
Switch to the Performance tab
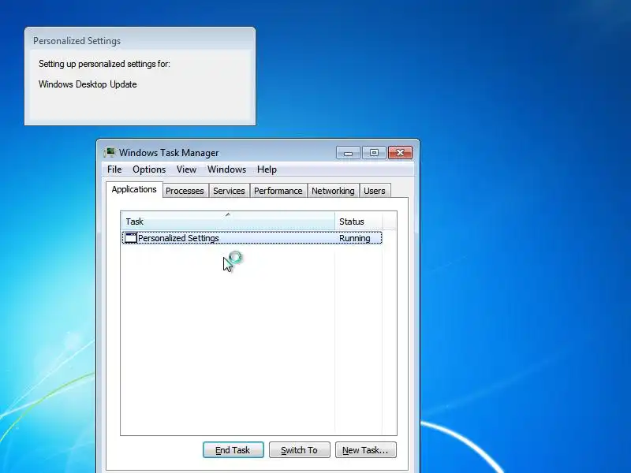tap(278, 191)
